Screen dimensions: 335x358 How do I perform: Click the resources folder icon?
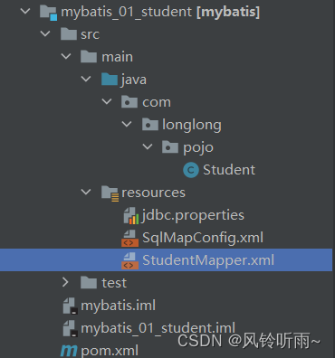110,193
